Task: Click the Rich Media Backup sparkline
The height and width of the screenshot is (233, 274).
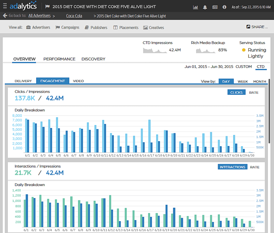Action: pos(205,50)
